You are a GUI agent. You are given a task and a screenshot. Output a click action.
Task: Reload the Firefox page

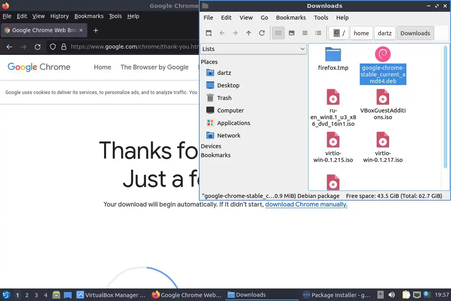pos(38,47)
